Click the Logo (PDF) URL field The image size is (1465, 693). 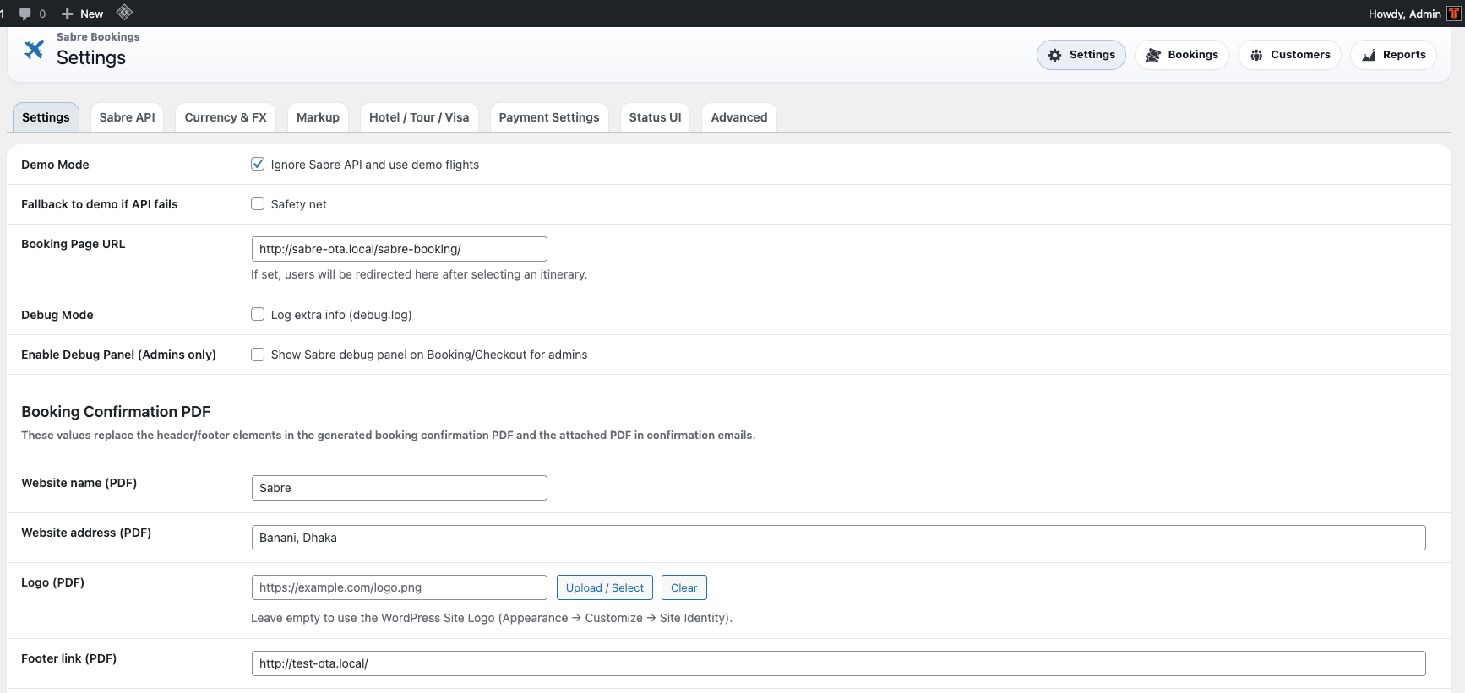coord(400,587)
